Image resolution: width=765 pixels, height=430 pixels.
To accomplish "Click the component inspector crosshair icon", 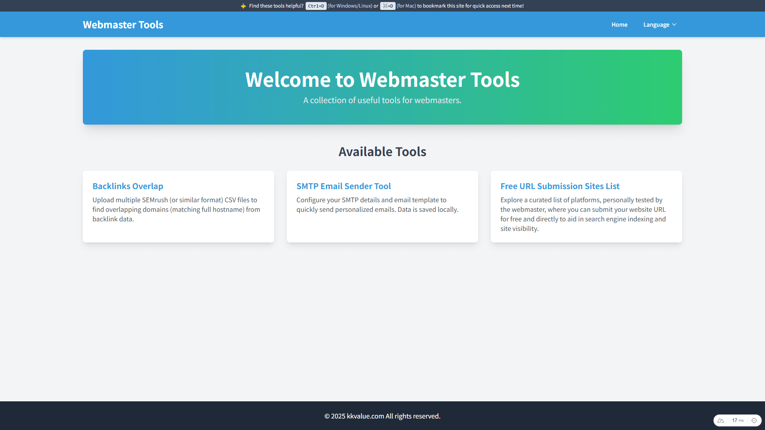I will [x=754, y=420].
